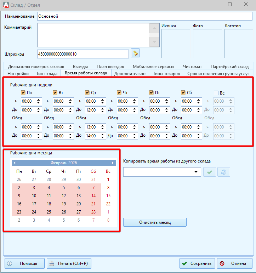Click the green checkmark apply-copy icon

pos(210,172)
